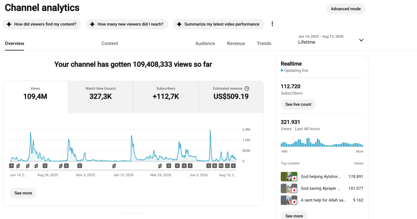Screen dimensions: 417x219
Task: Click the 2 marker near Aug 24, 2025
Action: pyautogui.click(x=45, y=166)
